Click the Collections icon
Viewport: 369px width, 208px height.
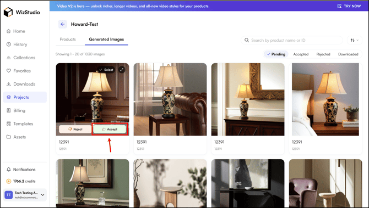(9, 58)
